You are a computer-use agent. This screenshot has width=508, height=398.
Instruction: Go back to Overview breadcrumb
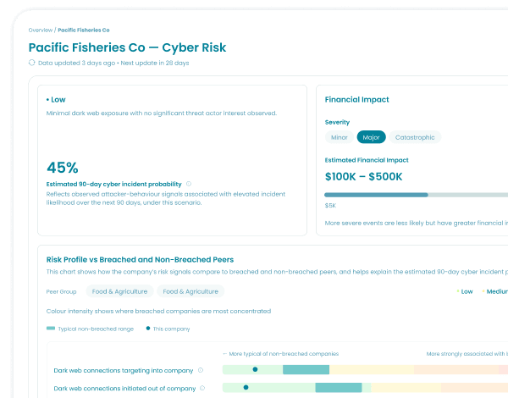click(41, 30)
